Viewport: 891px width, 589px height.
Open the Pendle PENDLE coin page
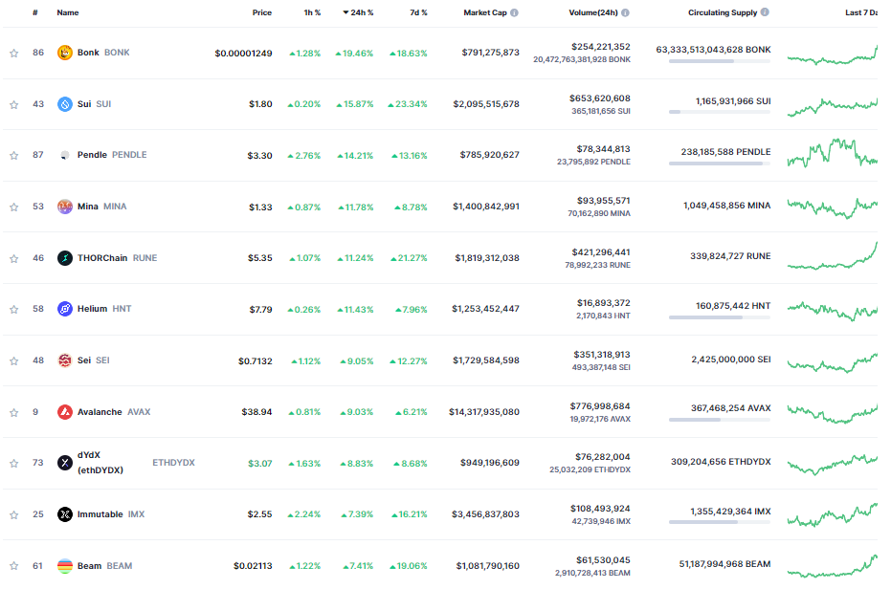pos(112,155)
